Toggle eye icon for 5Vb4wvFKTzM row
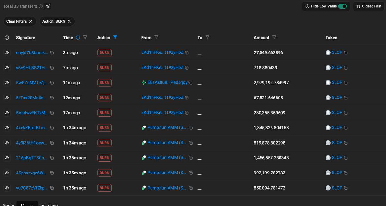Screen dimensions: 386x206 (x=7, y=113)
